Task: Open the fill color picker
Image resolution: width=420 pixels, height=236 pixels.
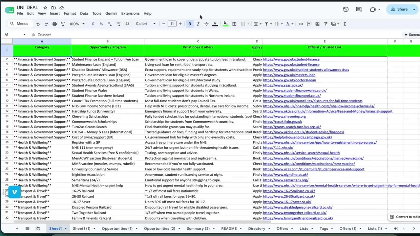Action: (225, 24)
